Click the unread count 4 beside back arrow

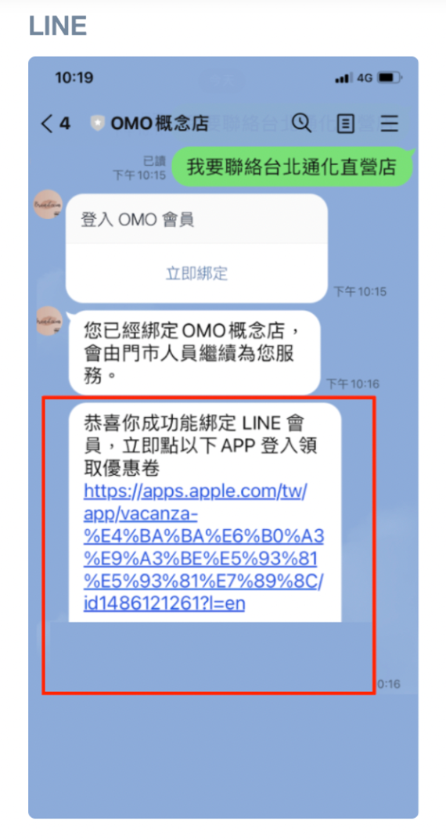pyautogui.click(x=65, y=124)
